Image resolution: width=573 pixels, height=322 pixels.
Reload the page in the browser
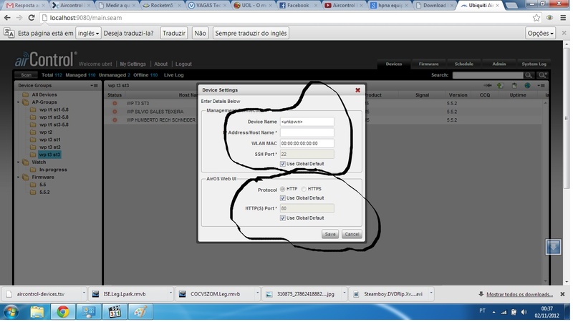coord(32,18)
